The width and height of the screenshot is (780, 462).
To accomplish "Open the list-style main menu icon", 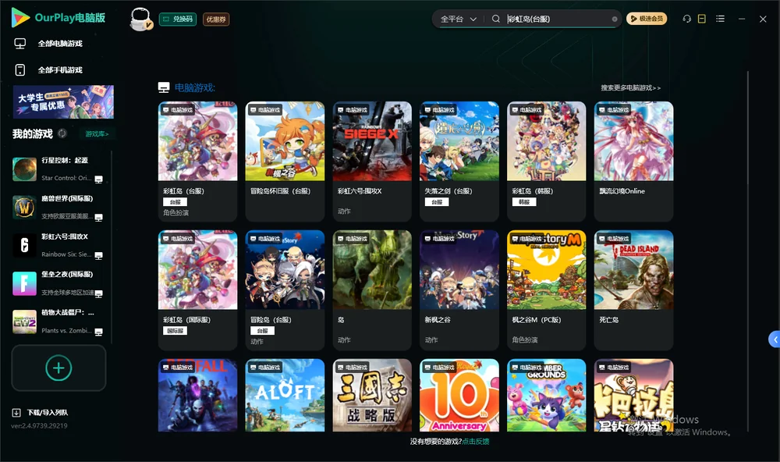I will [720, 19].
